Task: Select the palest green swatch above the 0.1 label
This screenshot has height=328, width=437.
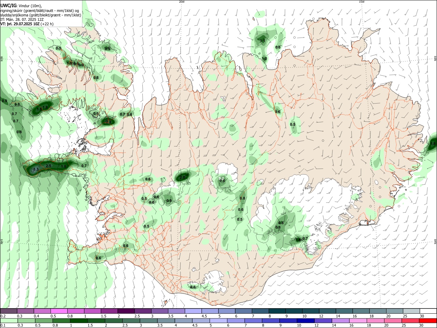Action: (9, 320)
